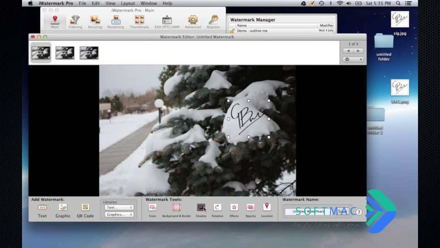Open Background & Border tool
This screenshot has width=440, height=248.
177,210
